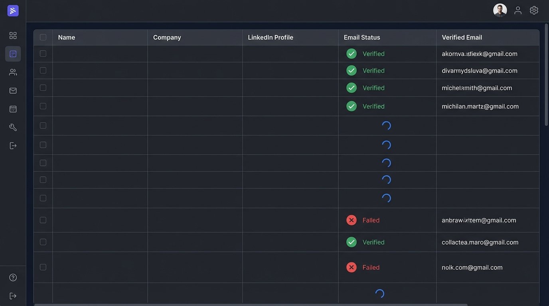This screenshot has width=549, height=306.
Task: Click the Verified Email column header
Action: pyautogui.click(x=462, y=37)
